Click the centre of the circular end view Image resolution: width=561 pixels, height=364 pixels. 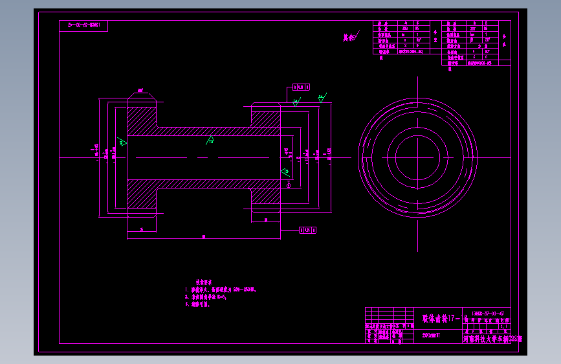(x=417, y=157)
